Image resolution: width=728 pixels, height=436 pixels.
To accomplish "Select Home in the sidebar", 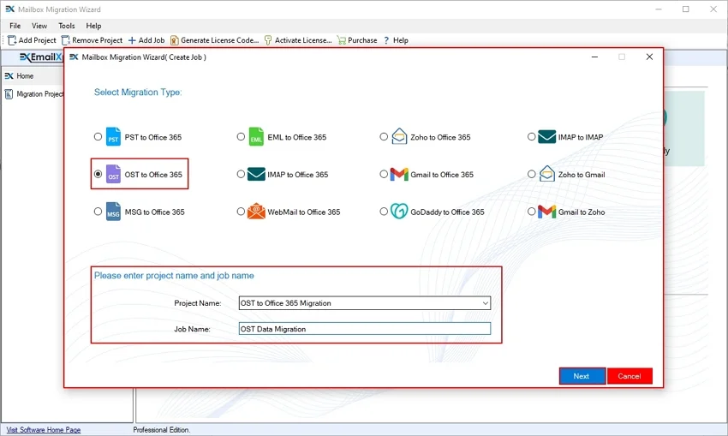I will [x=25, y=75].
